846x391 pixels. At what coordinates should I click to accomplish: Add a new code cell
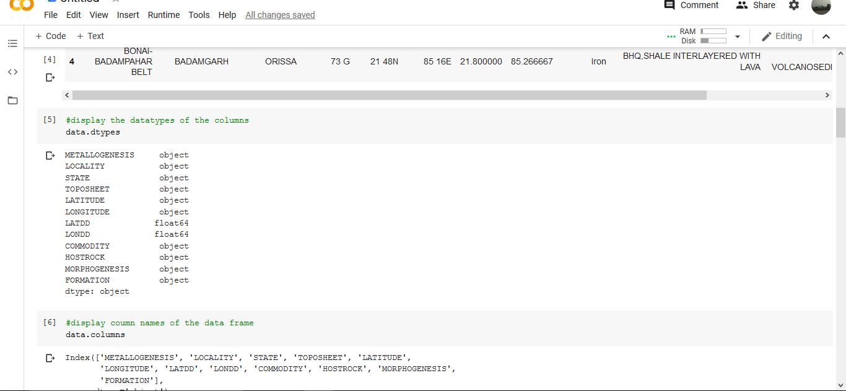tap(50, 36)
